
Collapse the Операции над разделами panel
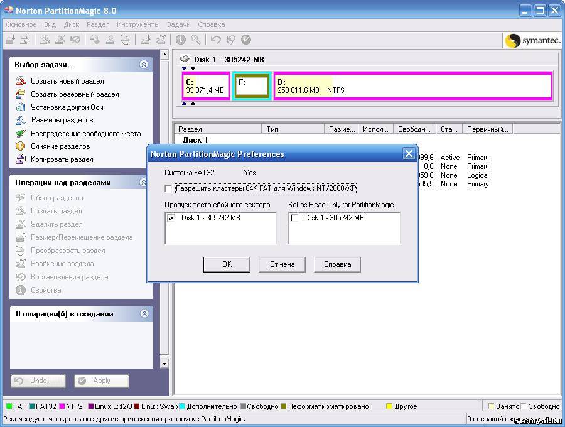[x=144, y=182]
